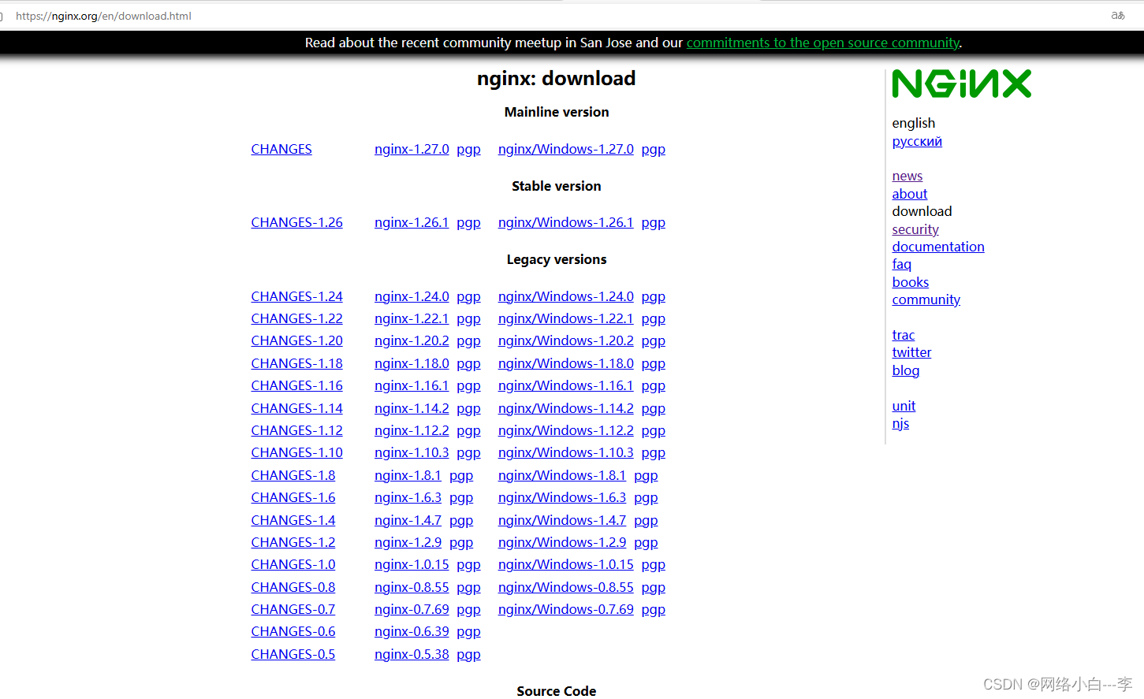
Task: Open CHANGES-1.18 link
Action: coord(296,363)
